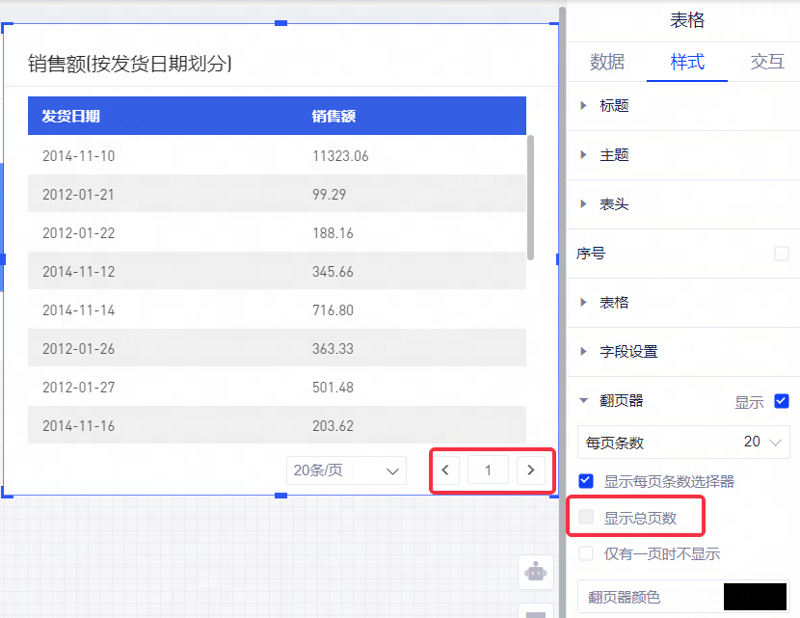Enable 仅有一页时不显示 checkbox

(x=586, y=553)
